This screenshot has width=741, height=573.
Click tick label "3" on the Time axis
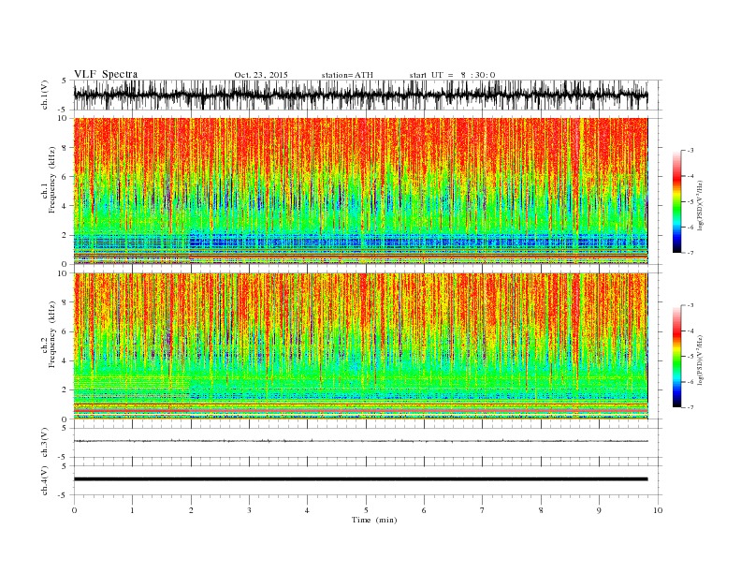pyautogui.click(x=249, y=510)
